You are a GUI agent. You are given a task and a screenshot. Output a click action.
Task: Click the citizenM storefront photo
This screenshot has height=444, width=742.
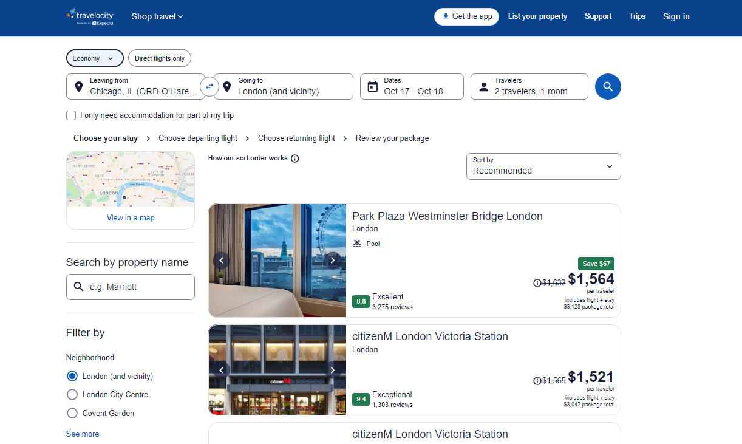(277, 370)
